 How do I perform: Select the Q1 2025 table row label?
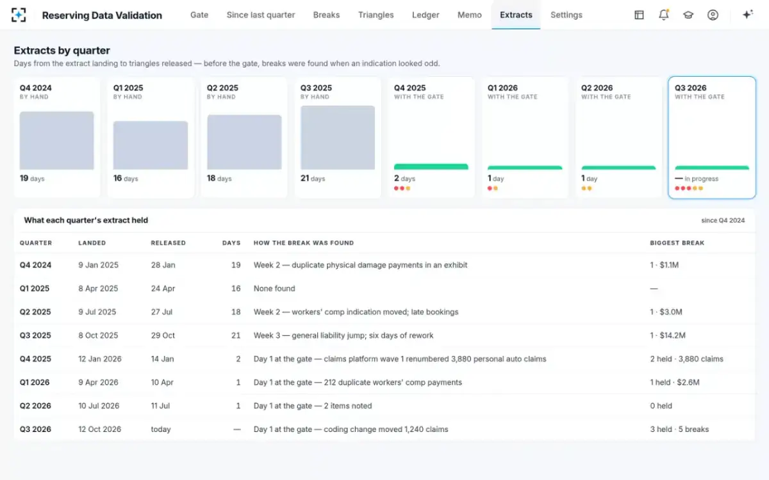point(35,289)
